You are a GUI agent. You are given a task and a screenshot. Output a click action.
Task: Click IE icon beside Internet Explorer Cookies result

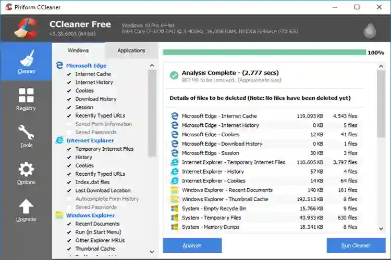(x=175, y=180)
